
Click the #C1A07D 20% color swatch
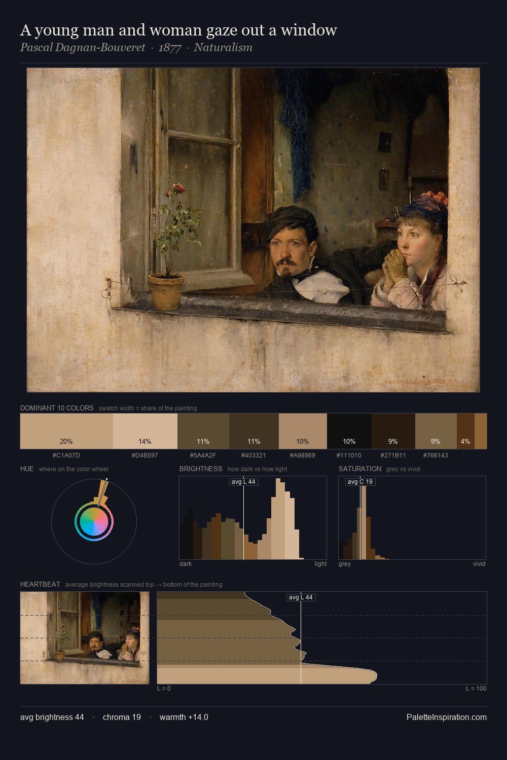coord(66,431)
